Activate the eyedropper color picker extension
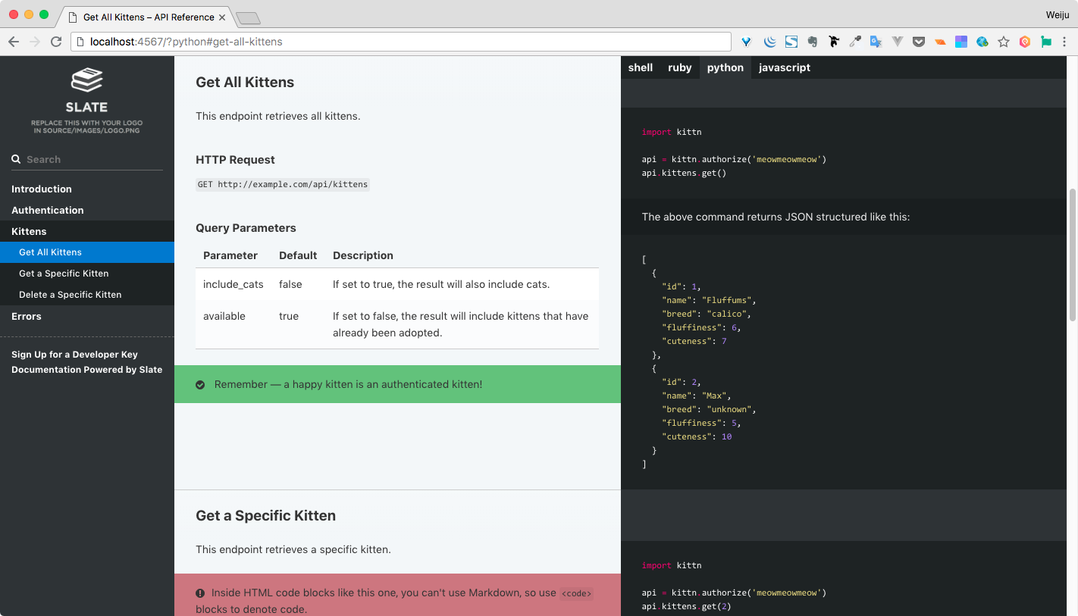 [855, 42]
